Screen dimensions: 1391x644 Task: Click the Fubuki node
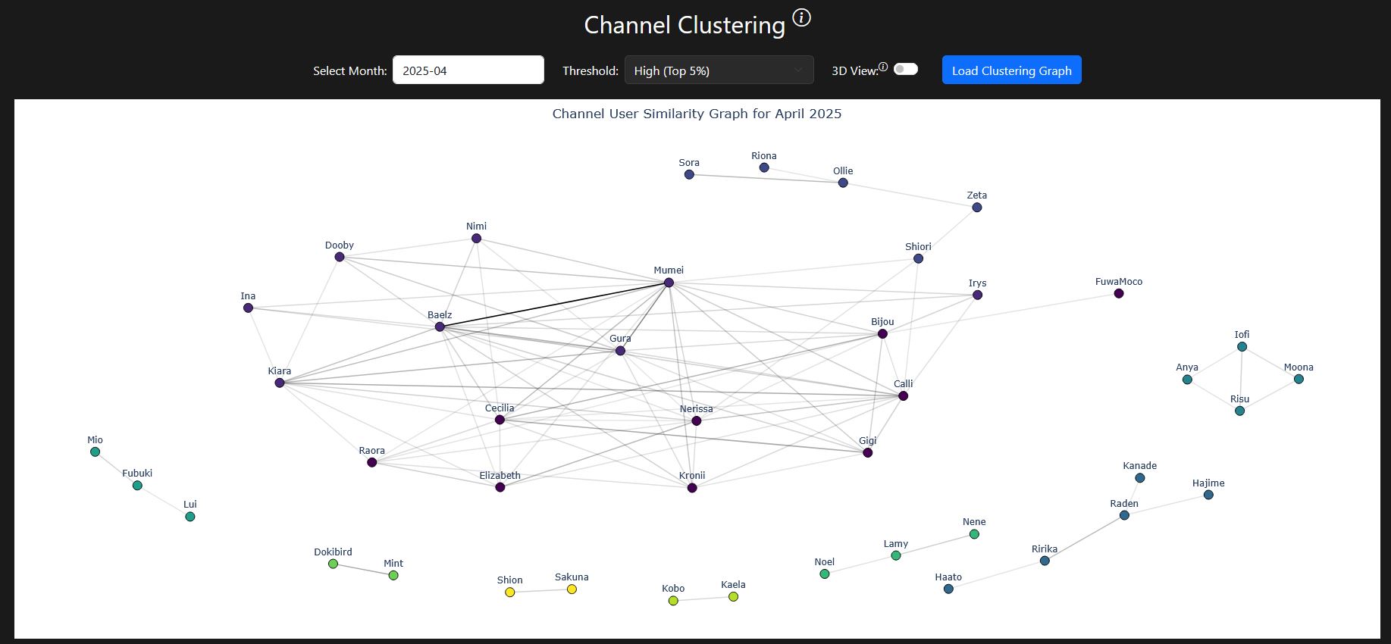(137, 485)
